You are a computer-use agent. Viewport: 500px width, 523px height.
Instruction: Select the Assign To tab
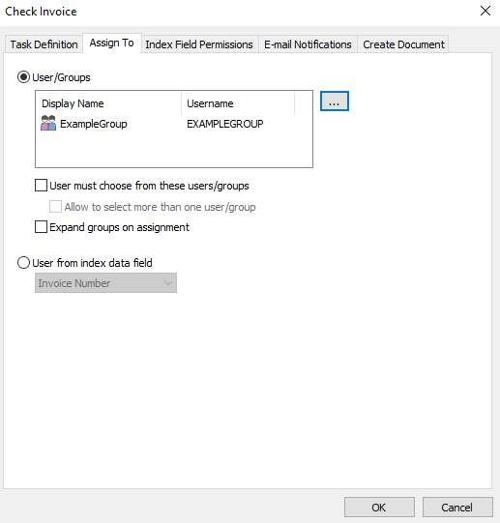[112, 44]
